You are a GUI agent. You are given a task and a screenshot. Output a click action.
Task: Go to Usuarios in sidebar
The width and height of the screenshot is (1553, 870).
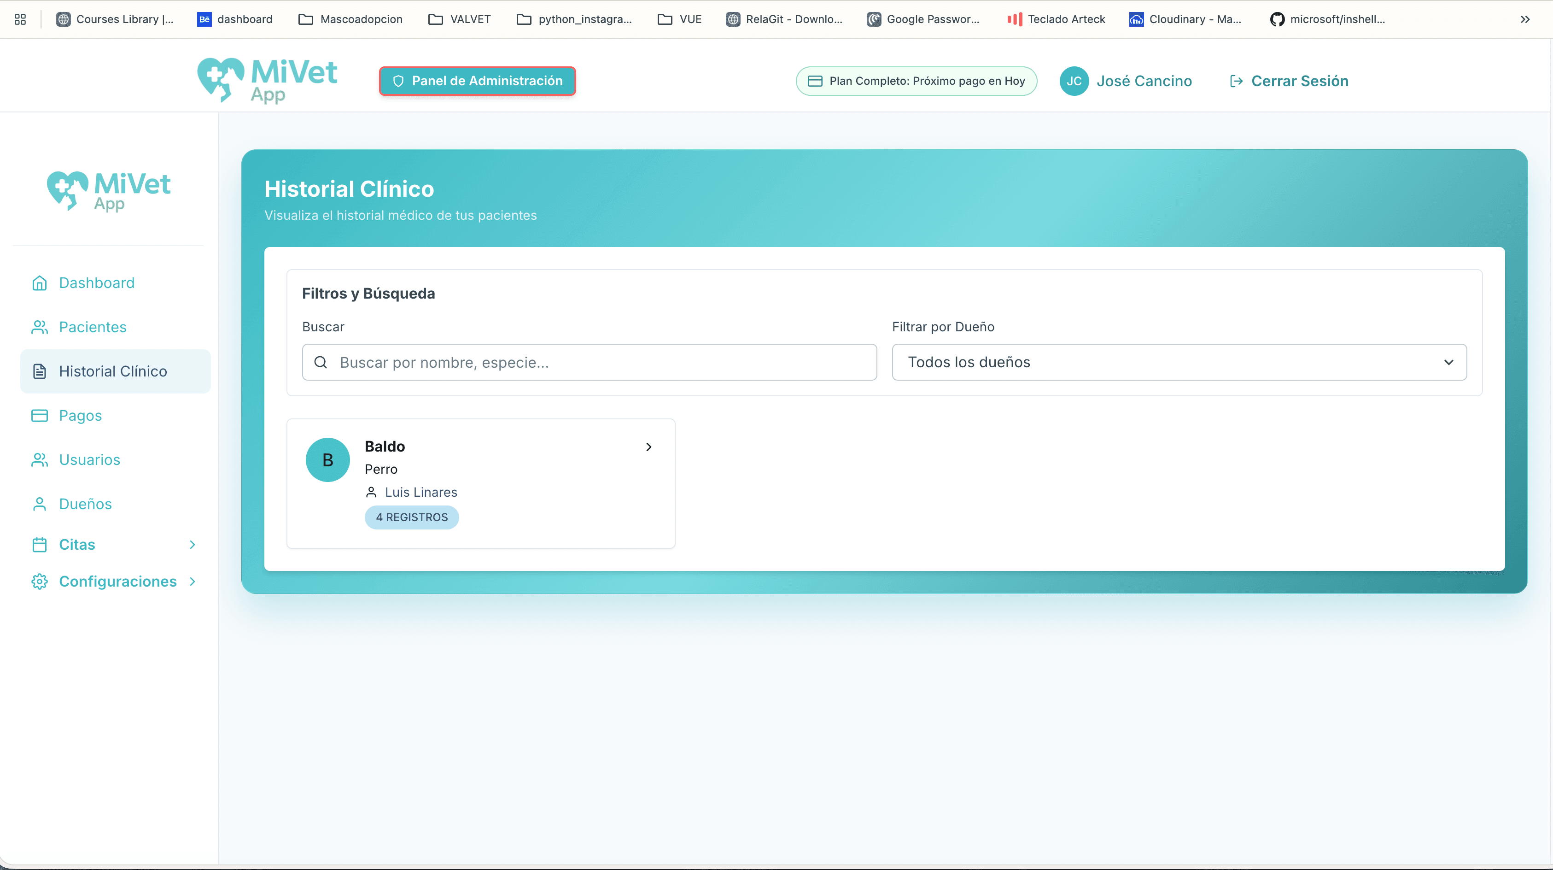[89, 460]
